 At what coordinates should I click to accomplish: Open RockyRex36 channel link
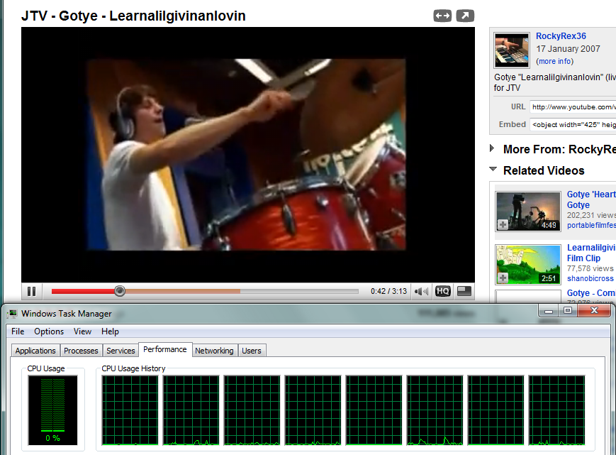pyautogui.click(x=561, y=36)
